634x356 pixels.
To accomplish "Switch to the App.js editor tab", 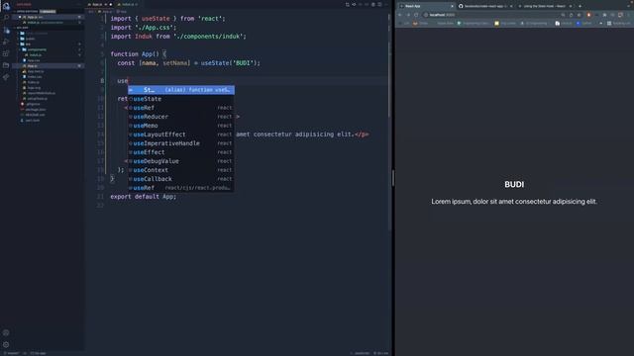I will point(100,4).
